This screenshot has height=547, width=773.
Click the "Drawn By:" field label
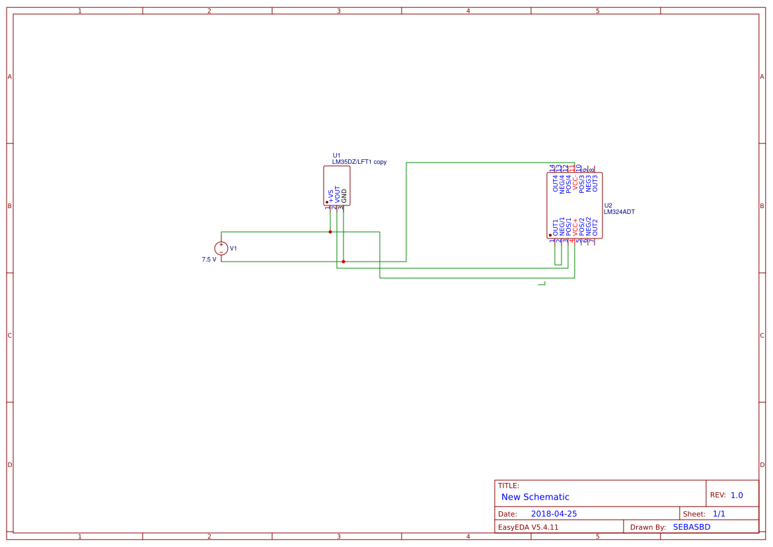pos(647,527)
